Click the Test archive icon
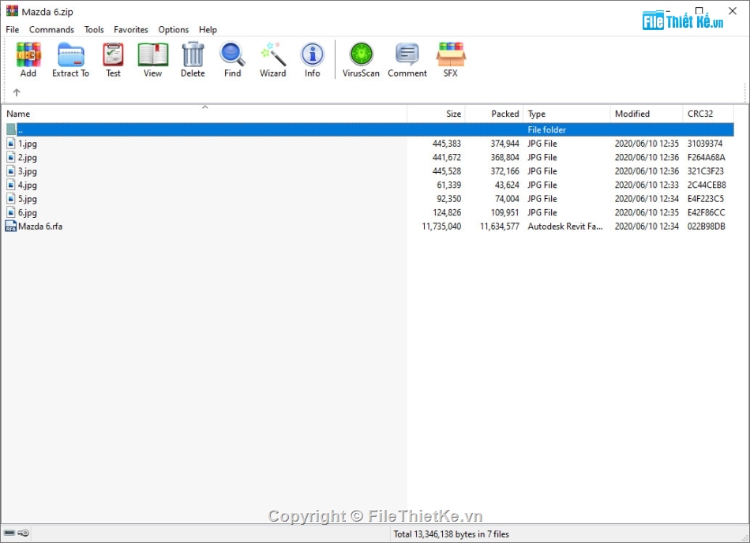 114,55
